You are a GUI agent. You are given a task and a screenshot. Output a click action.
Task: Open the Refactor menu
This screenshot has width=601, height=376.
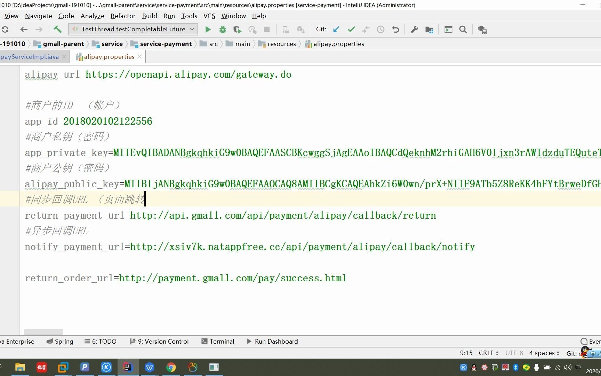tap(123, 16)
